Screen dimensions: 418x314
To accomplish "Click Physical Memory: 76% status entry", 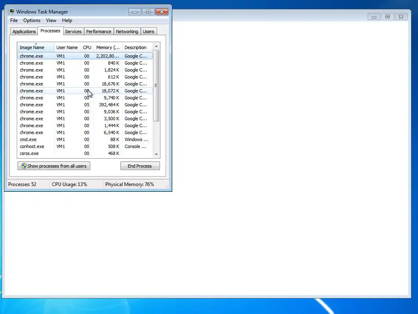I will tap(129, 184).
